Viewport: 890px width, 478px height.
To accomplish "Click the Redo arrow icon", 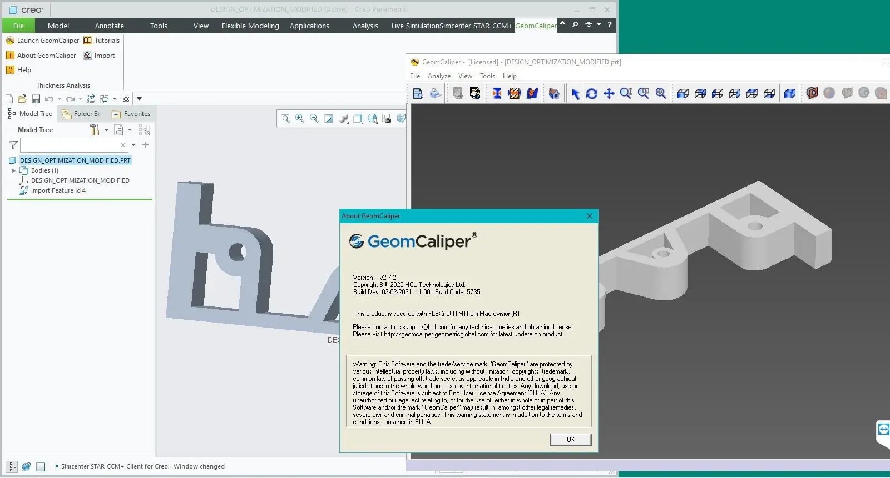I will click(70, 99).
